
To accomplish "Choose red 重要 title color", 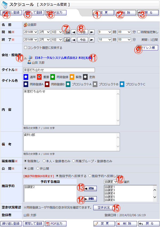I will point(39,77).
